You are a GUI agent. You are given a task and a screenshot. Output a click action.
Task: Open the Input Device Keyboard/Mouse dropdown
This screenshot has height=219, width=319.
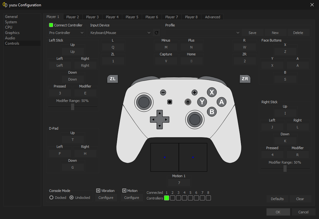click(120, 33)
